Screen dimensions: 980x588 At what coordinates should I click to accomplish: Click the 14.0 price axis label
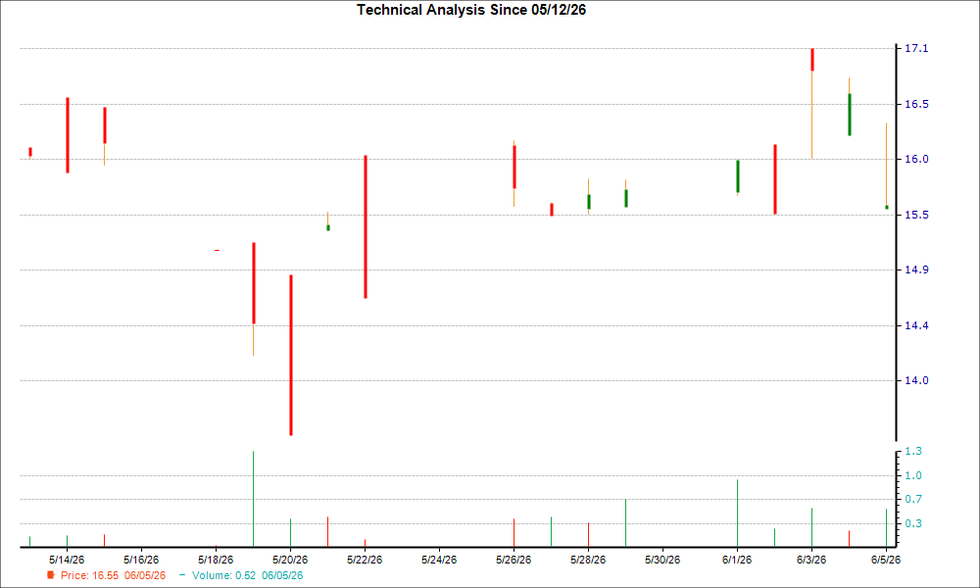coord(916,380)
